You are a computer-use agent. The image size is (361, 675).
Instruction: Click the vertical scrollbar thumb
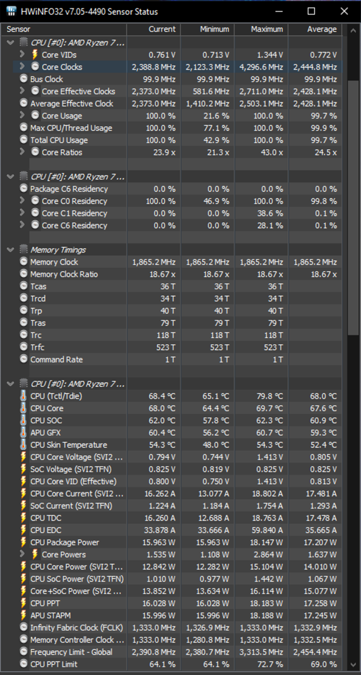tap(353, 207)
